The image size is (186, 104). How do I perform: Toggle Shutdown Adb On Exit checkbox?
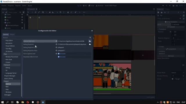coord(59,57)
